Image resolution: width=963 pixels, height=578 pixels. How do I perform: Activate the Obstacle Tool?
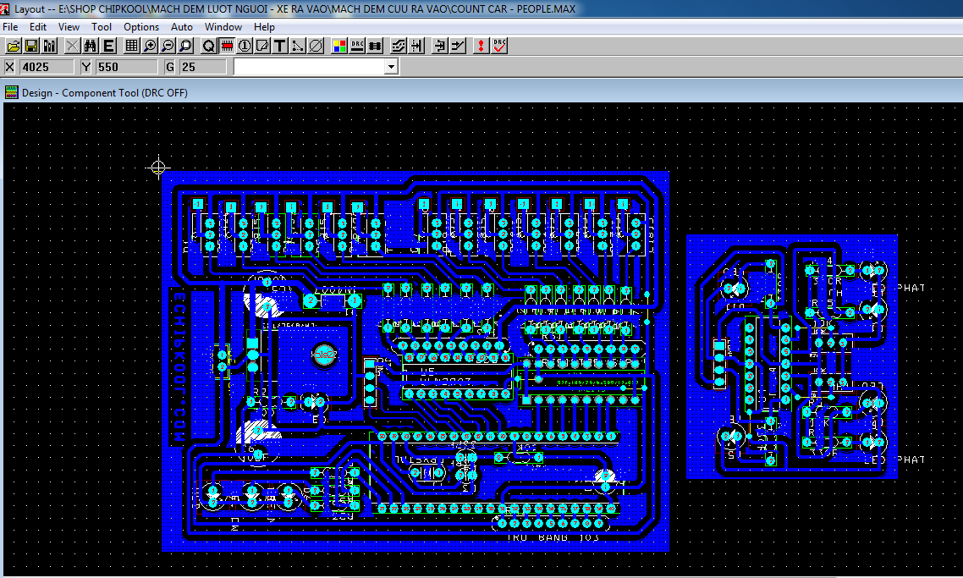(x=262, y=46)
